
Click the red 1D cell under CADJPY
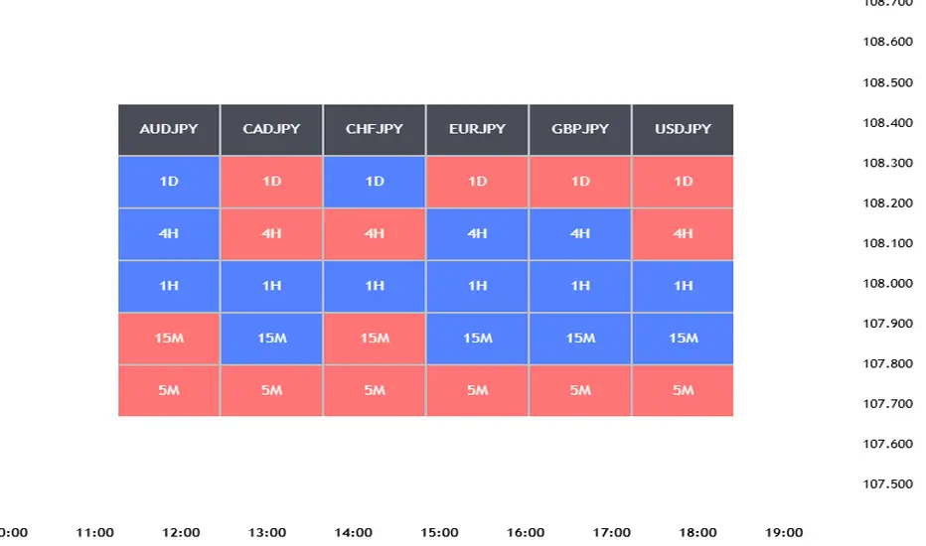click(271, 182)
